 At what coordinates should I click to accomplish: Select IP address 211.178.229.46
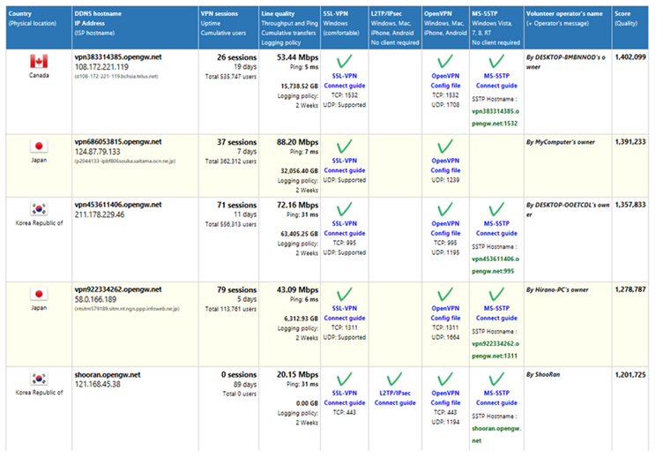tap(100, 214)
